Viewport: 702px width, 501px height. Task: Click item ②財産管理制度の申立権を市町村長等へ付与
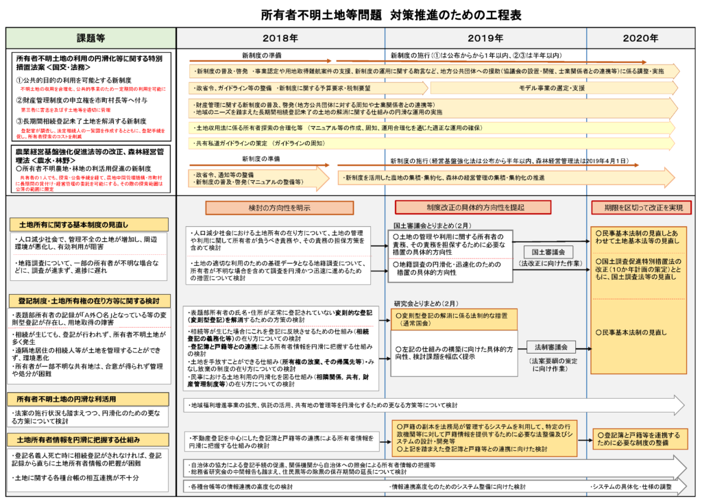point(82,100)
